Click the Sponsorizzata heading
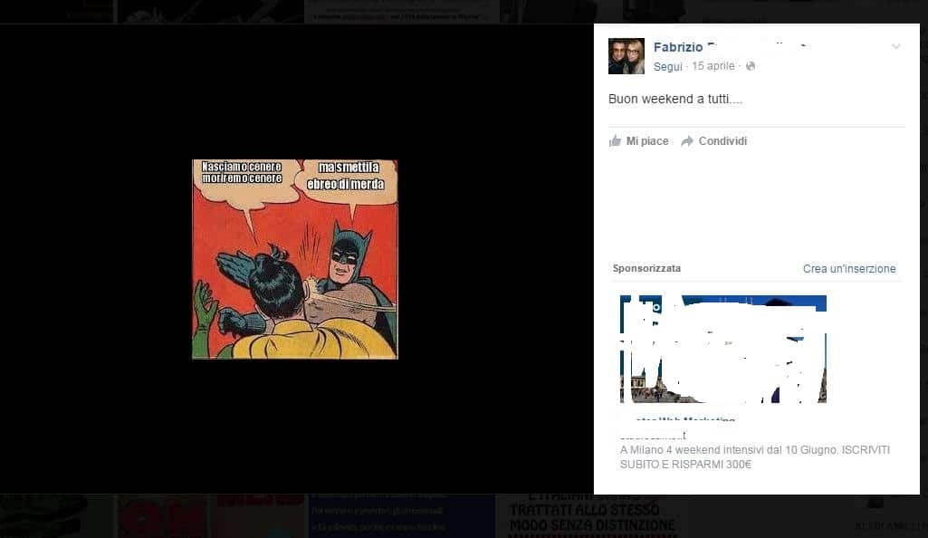 [x=646, y=269]
